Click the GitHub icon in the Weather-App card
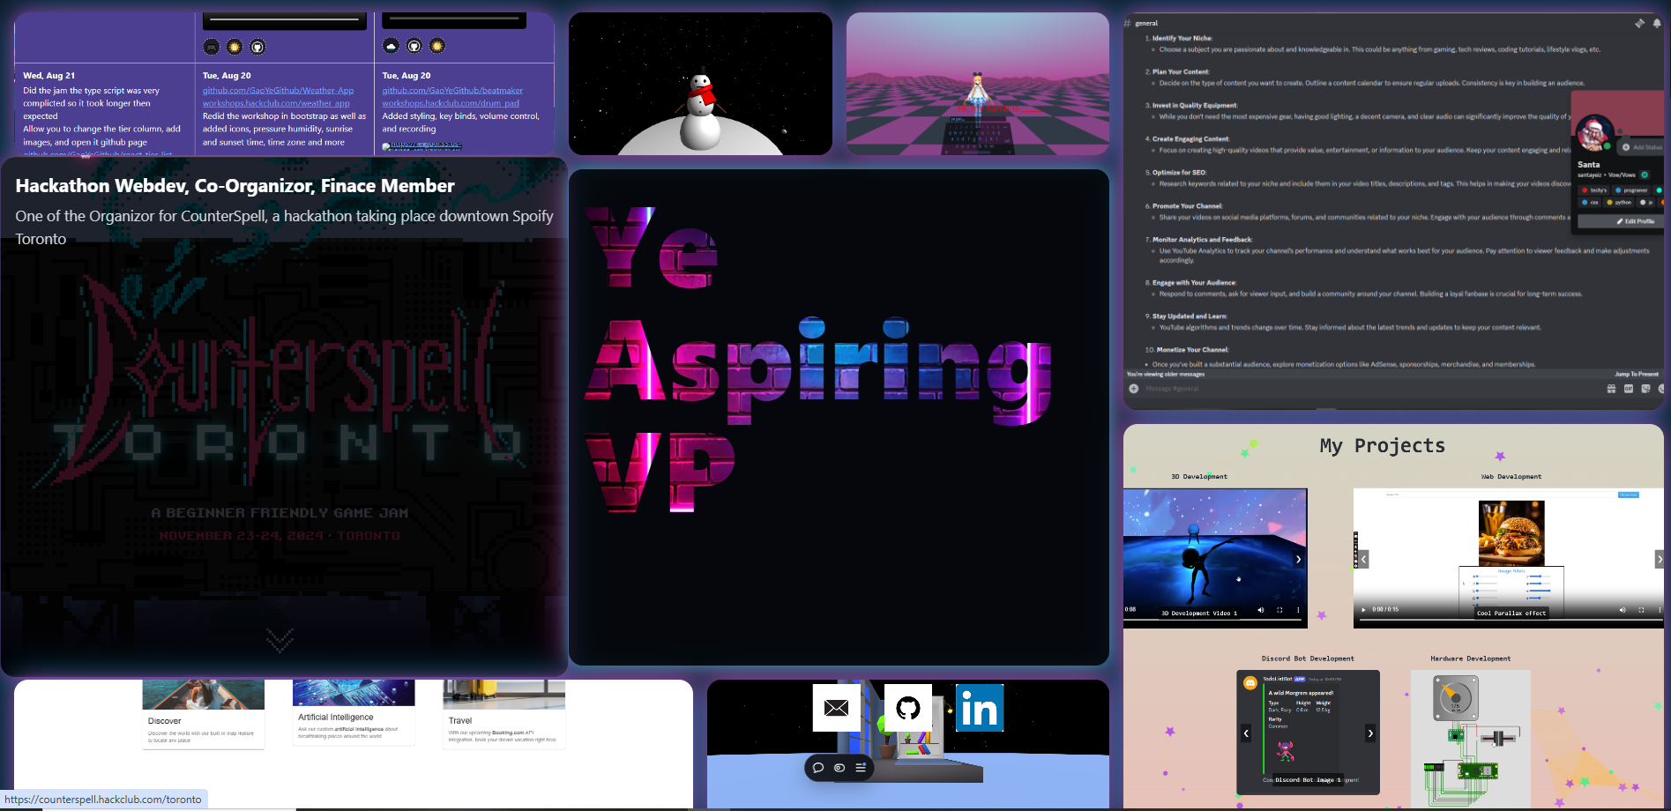 257,47
